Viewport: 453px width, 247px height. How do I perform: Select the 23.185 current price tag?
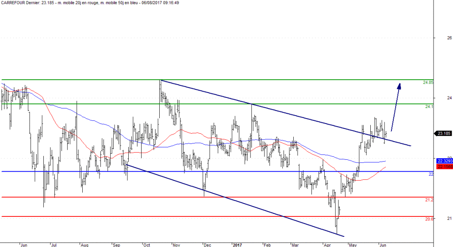click(x=443, y=133)
